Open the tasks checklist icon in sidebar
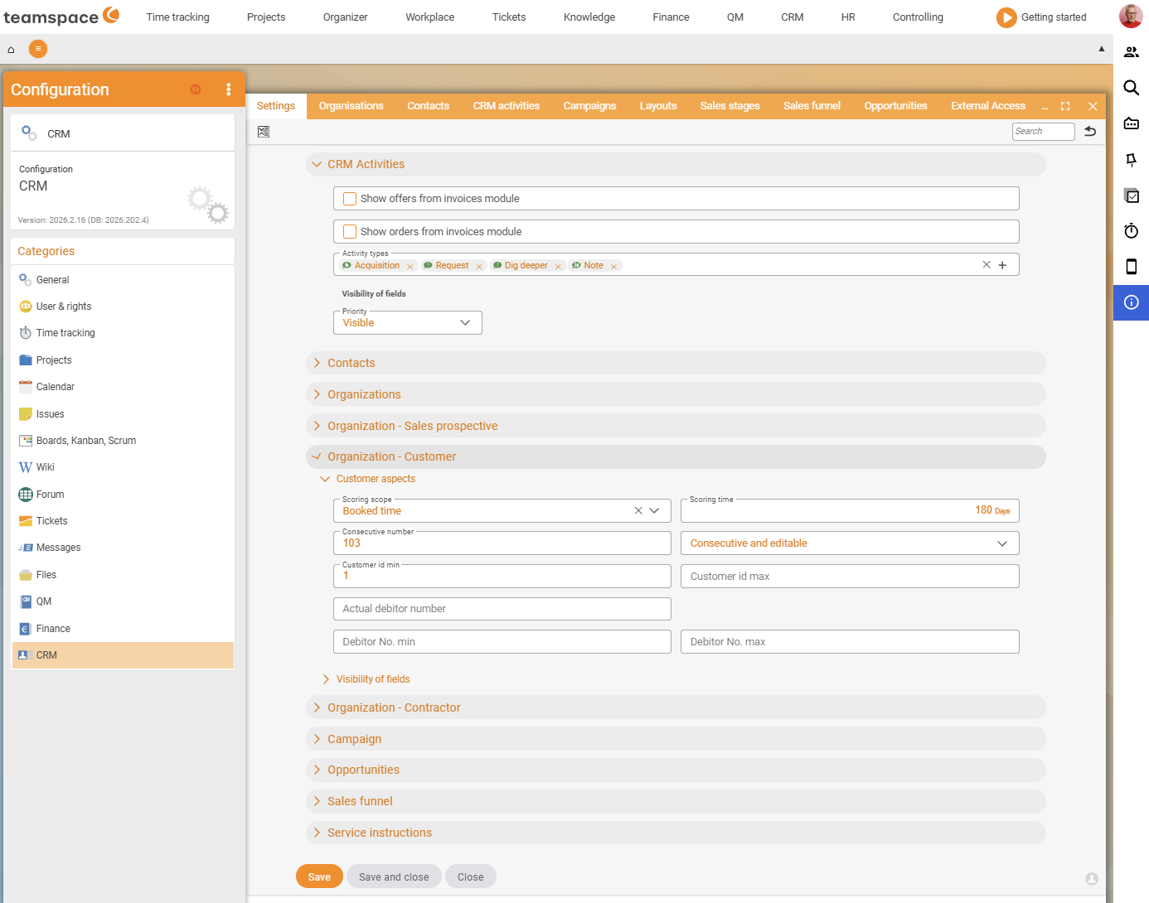This screenshot has height=903, width=1149. coord(1132,196)
